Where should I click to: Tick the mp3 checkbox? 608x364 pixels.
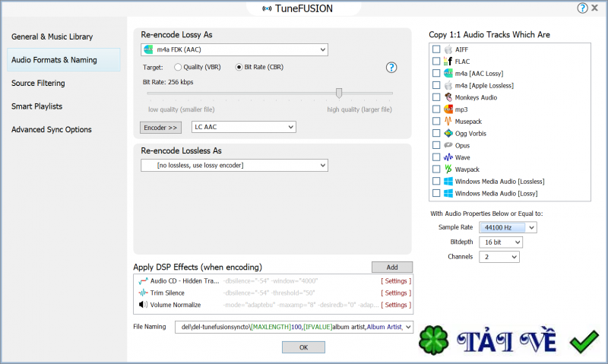pos(436,109)
